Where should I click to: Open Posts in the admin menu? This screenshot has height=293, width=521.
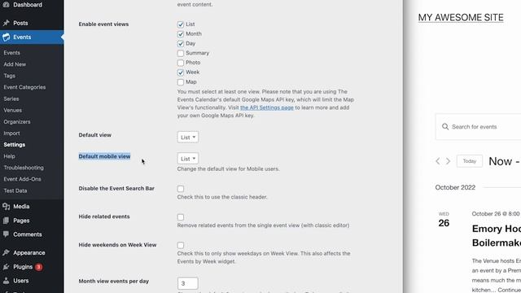tap(20, 23)
